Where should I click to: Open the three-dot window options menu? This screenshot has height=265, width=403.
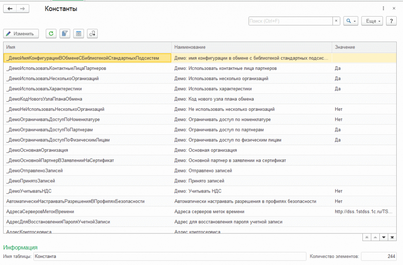tap(383, 9)
